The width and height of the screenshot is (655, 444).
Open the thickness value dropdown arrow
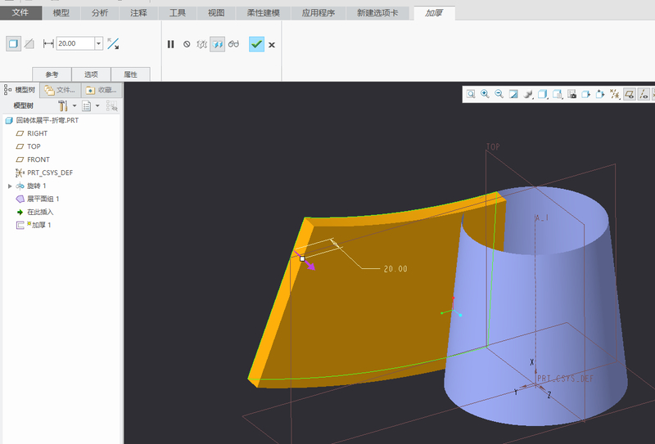pos(98,43)
